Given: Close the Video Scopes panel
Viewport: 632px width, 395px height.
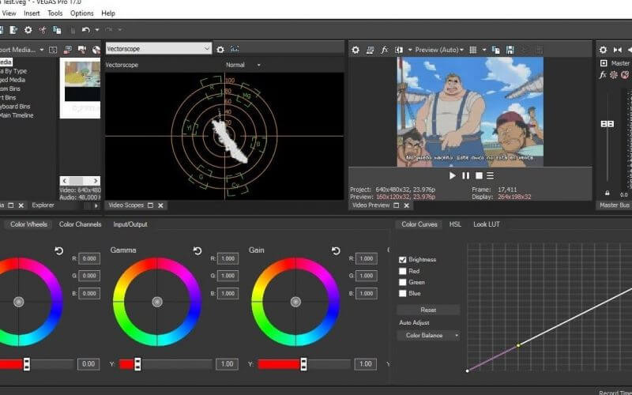Looking at the screenshot, I should click(160, 205).
